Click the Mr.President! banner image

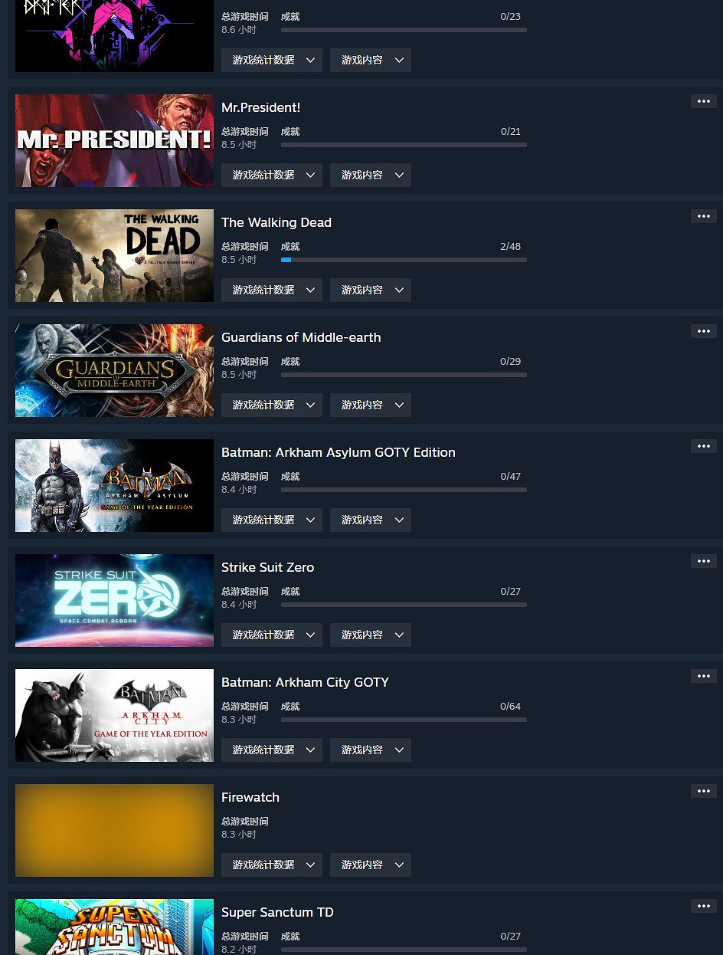click(x=114, y=140)
